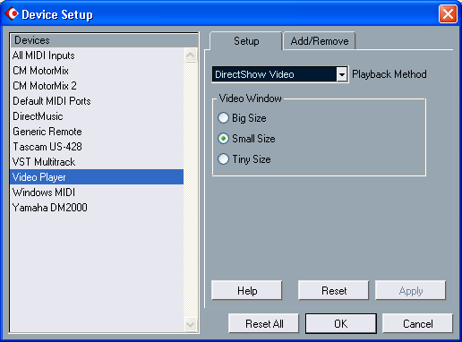The height and width of the screenshot is (342, 462).
Task: Close the Device Setup dialog
Action: point(448,13)
